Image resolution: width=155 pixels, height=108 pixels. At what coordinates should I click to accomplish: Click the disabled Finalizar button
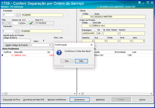(121, 100)
